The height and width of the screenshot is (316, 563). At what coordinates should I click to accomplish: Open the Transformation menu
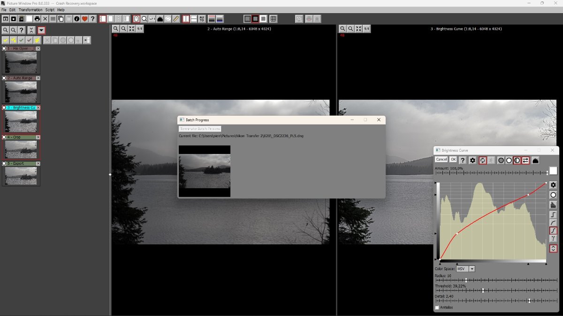[x=30, y=10]
